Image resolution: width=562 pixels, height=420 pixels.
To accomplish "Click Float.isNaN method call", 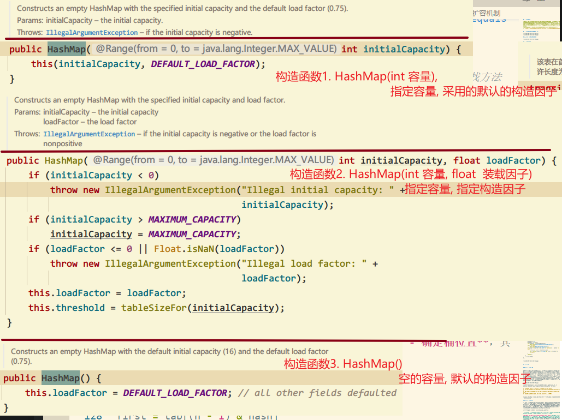I will [x=185, y=249].
